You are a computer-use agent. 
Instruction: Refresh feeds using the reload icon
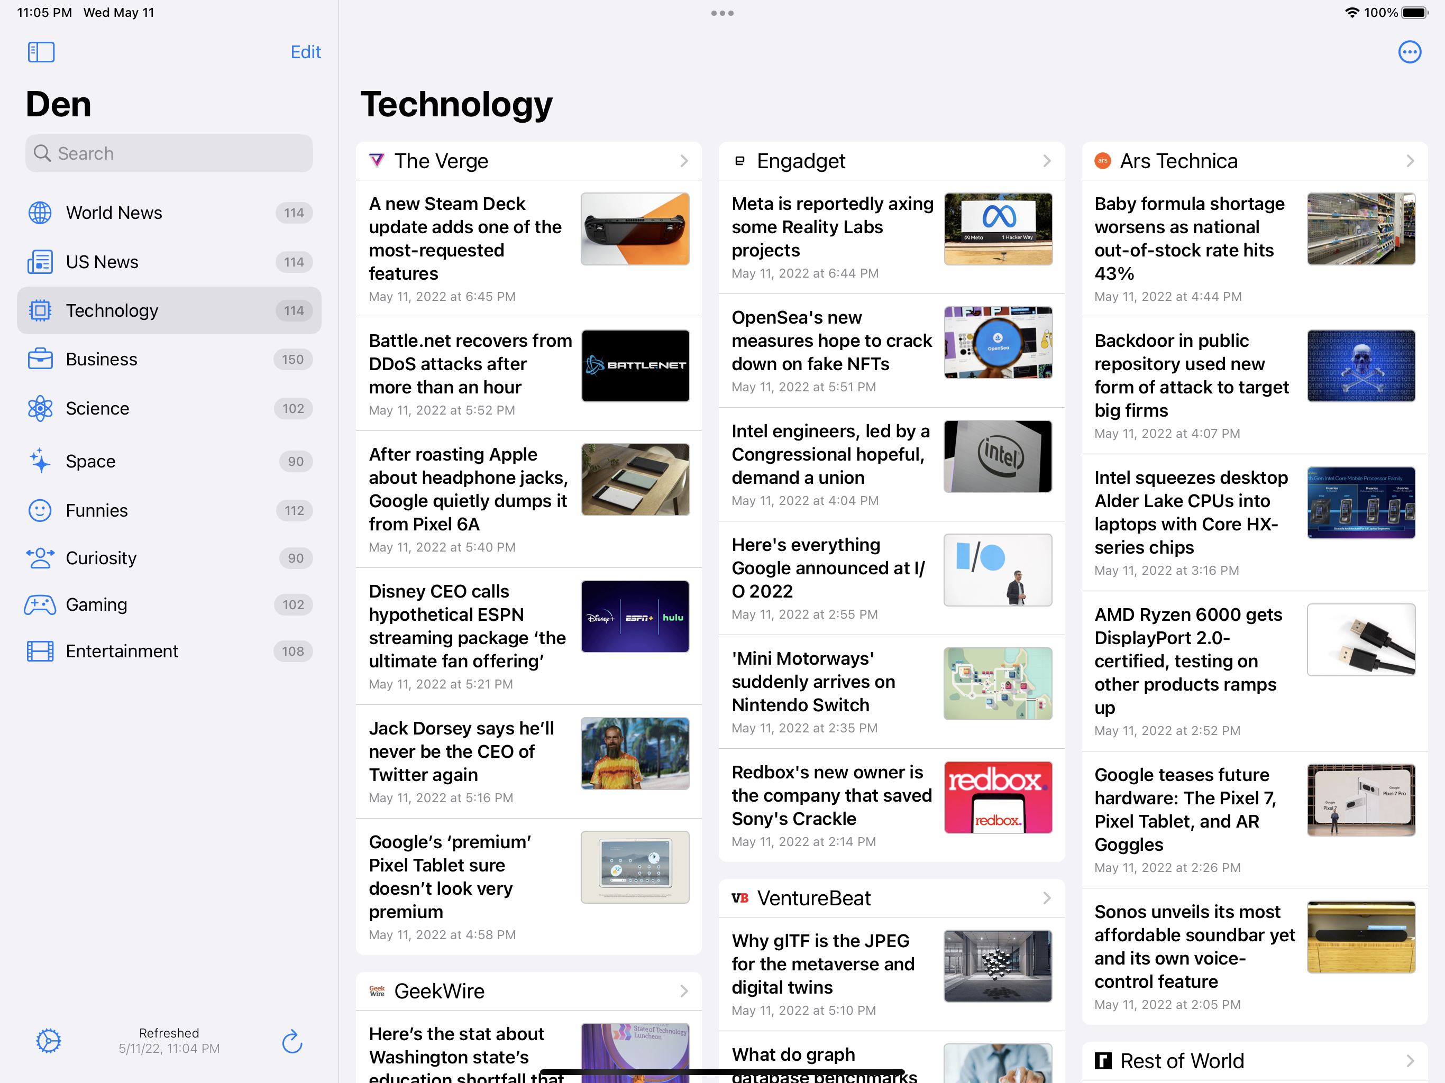point(291,1041)
